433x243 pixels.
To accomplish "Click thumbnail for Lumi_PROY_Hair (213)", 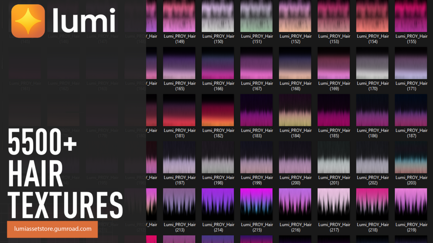I will [179, 204].
